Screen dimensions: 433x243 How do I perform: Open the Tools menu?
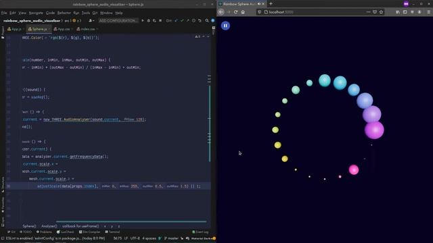point(86,13)
